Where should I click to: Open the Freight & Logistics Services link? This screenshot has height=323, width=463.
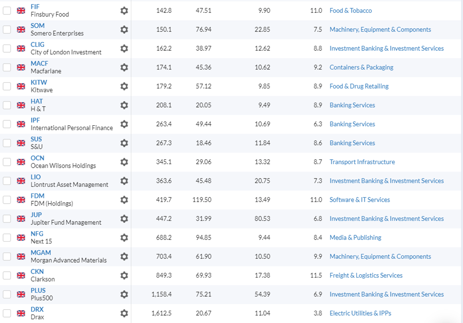coord(366,276)
